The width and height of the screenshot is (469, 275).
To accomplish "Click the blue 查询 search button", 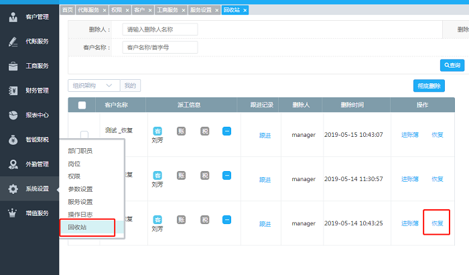I will [452, 65].
